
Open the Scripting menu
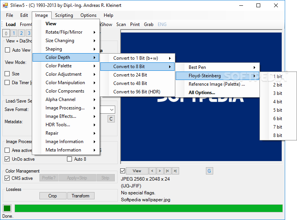click(x=64, y=15)
